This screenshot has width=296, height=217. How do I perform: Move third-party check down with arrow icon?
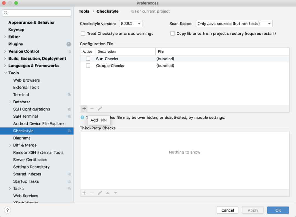pos(116,193)
